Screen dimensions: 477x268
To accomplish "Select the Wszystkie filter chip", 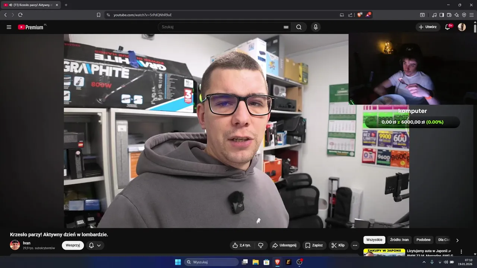I will (x=374, y=240).
